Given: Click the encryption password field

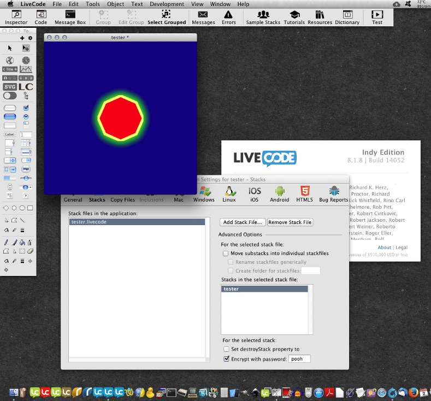Looking at the screenshot, I should tap(299, 359).
